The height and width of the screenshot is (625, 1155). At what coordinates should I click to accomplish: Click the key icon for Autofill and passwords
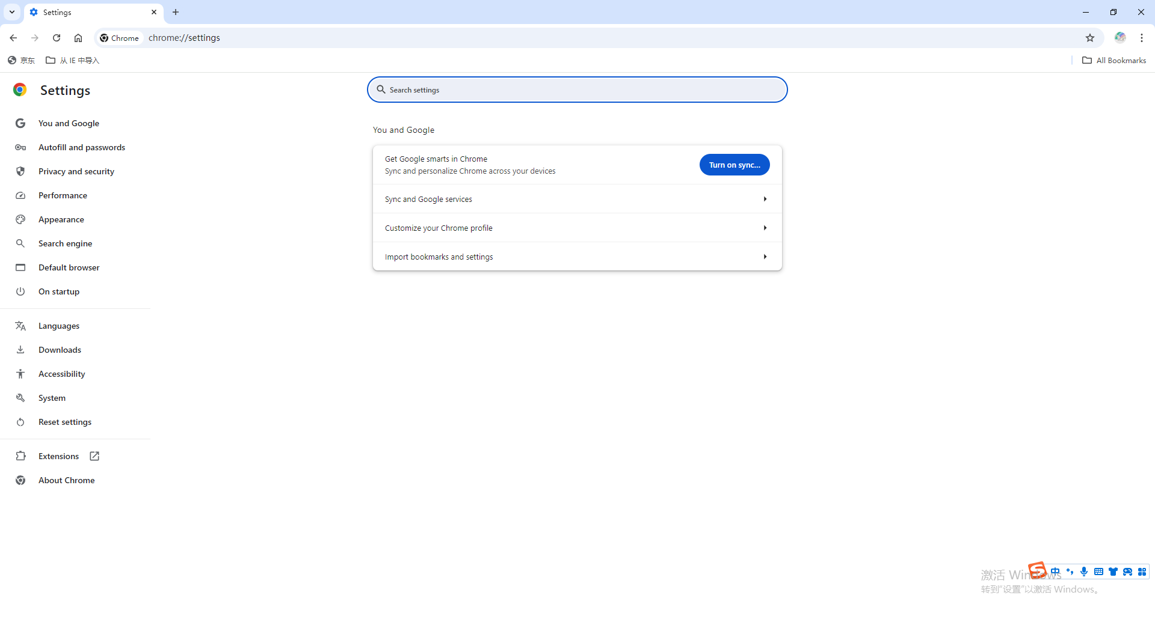(x=20, y=147)
